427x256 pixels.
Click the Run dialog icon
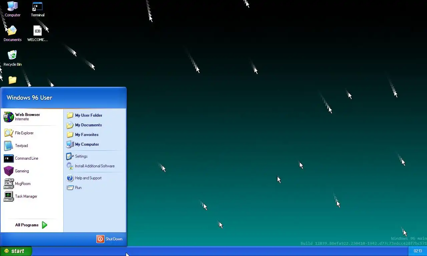coord(70,188)
